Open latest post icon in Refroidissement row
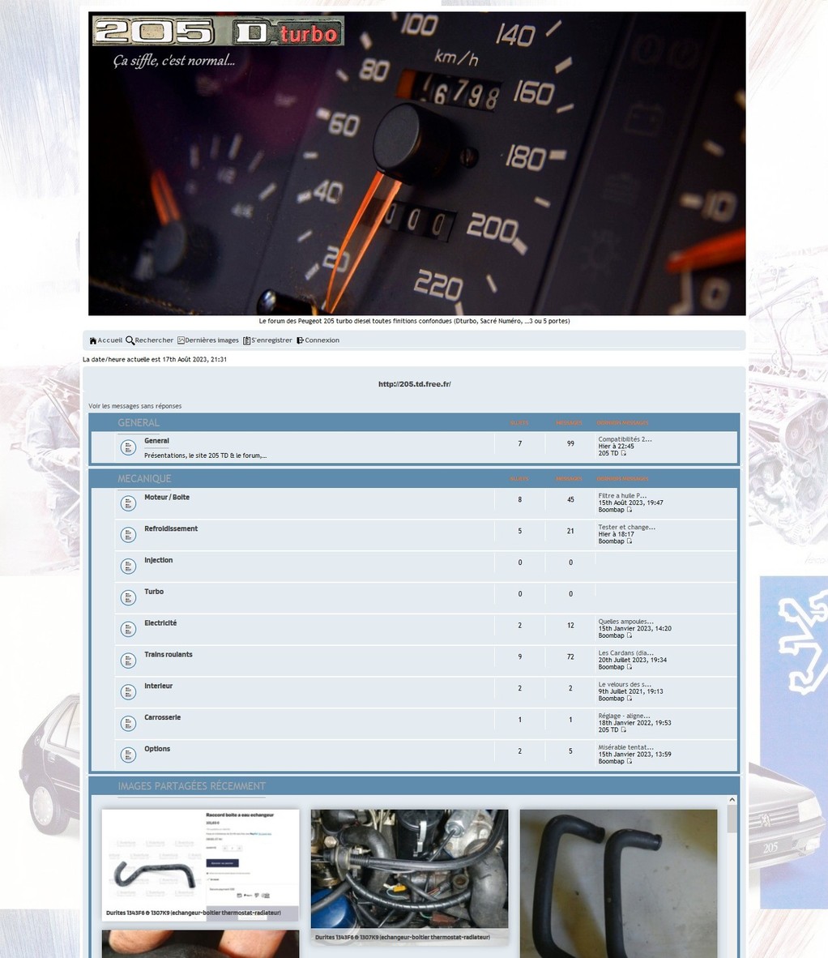The image size is (828, 958). pos(629,541)
